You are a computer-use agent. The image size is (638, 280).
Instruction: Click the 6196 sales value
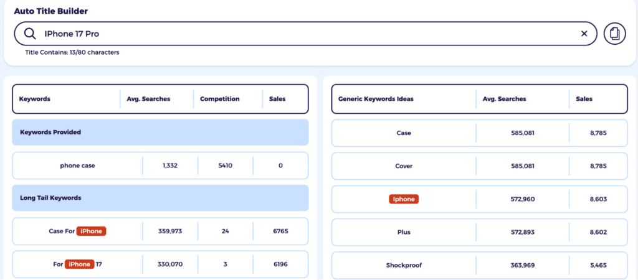281,264
